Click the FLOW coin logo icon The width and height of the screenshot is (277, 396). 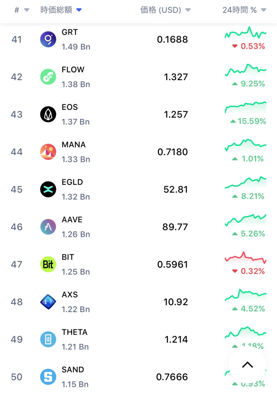click(x=48, y=77)
